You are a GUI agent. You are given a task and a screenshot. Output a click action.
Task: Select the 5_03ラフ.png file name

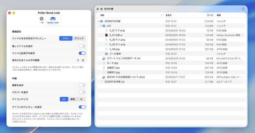tap(117, 44)
